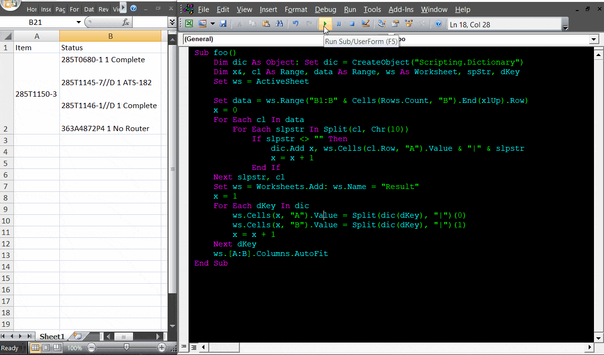
Task: Switch to Full Module View icon
Action: point(193,347)
